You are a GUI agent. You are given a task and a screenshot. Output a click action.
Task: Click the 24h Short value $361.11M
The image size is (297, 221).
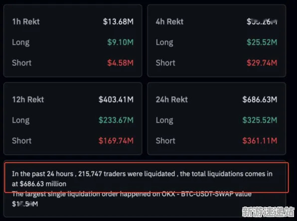coord(260,141)
